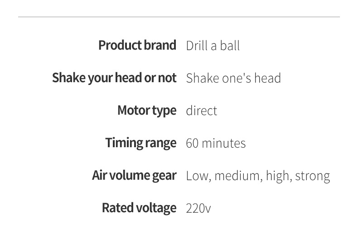Click the "Product brand" label
Viewport: 358px width, 233px height.
[137, 46]
